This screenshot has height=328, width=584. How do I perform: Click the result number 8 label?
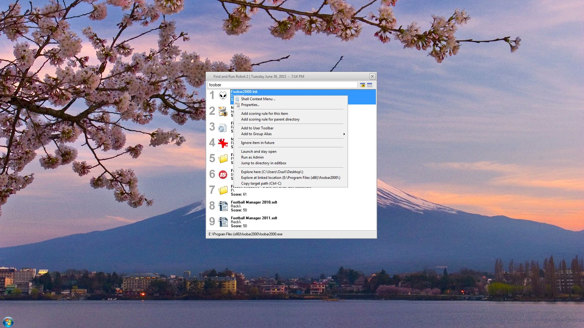click(x=212, y=206)
